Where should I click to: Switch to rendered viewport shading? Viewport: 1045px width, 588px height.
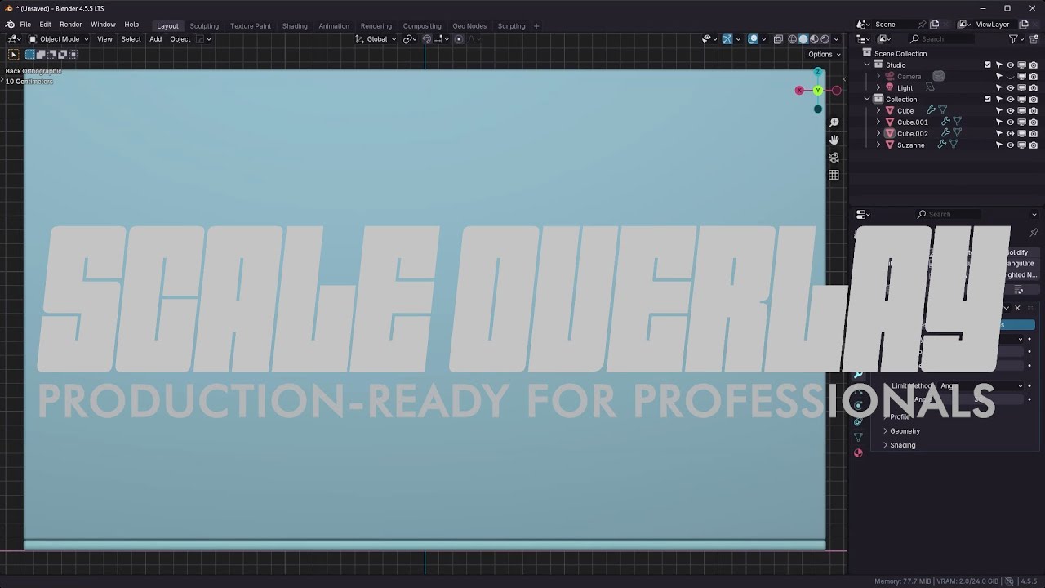(x=825, y=39)
